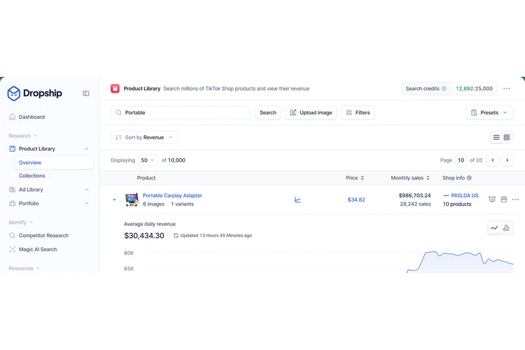Switch to list view
The image size is (525, 350).
click(x=496, y=137)
